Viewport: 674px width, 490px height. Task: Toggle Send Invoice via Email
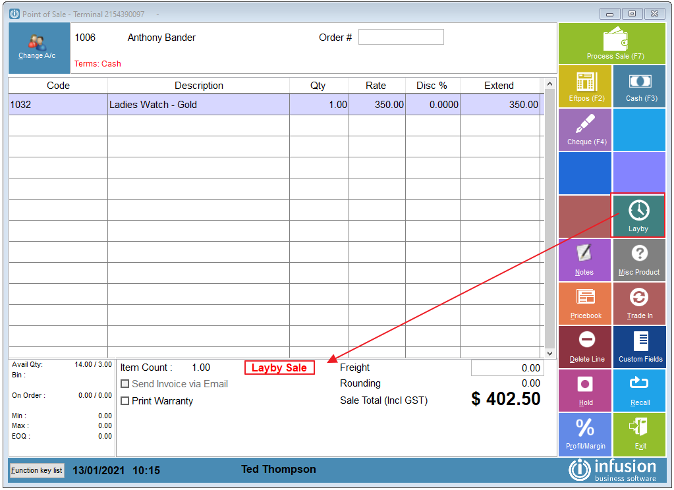(x=125, y=385)
